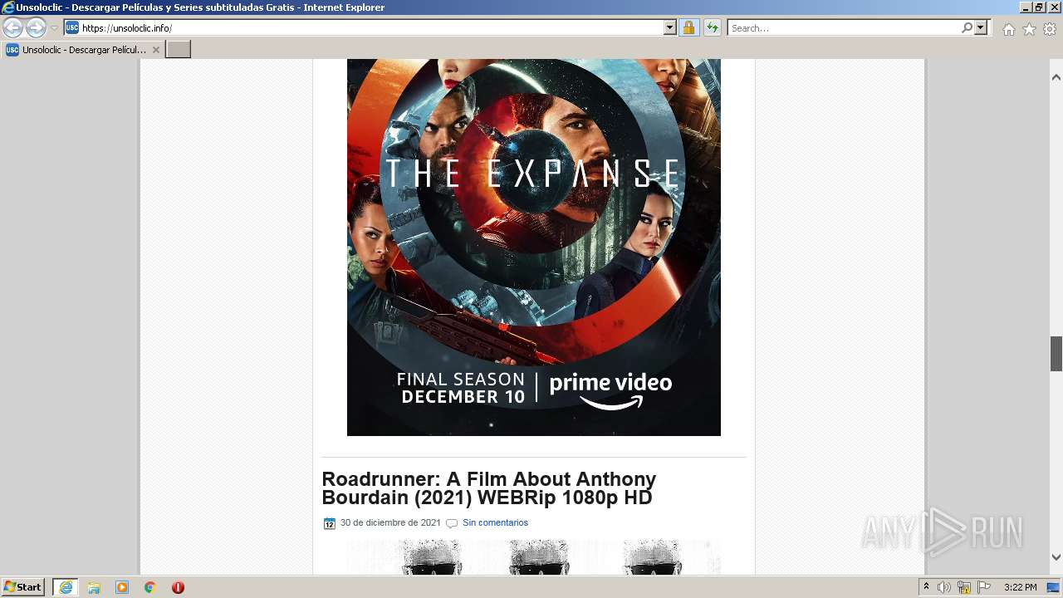
Task: Focus the Search box in toolbar
Action: click(844, 28)
